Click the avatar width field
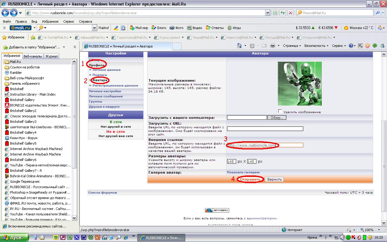This screenshot has width=387, height=242. coord(231,162)
